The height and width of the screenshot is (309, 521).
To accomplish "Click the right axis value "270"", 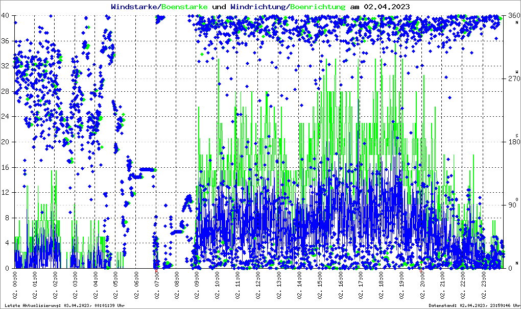I will pyautogui.click(x=514, y=79).
